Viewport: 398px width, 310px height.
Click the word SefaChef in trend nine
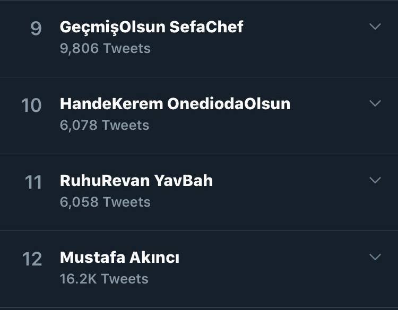click(206, 27)
